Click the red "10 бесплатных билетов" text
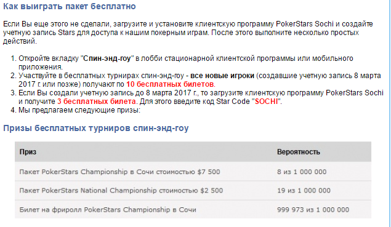This screenshot has height=227, width=391. 170,84
